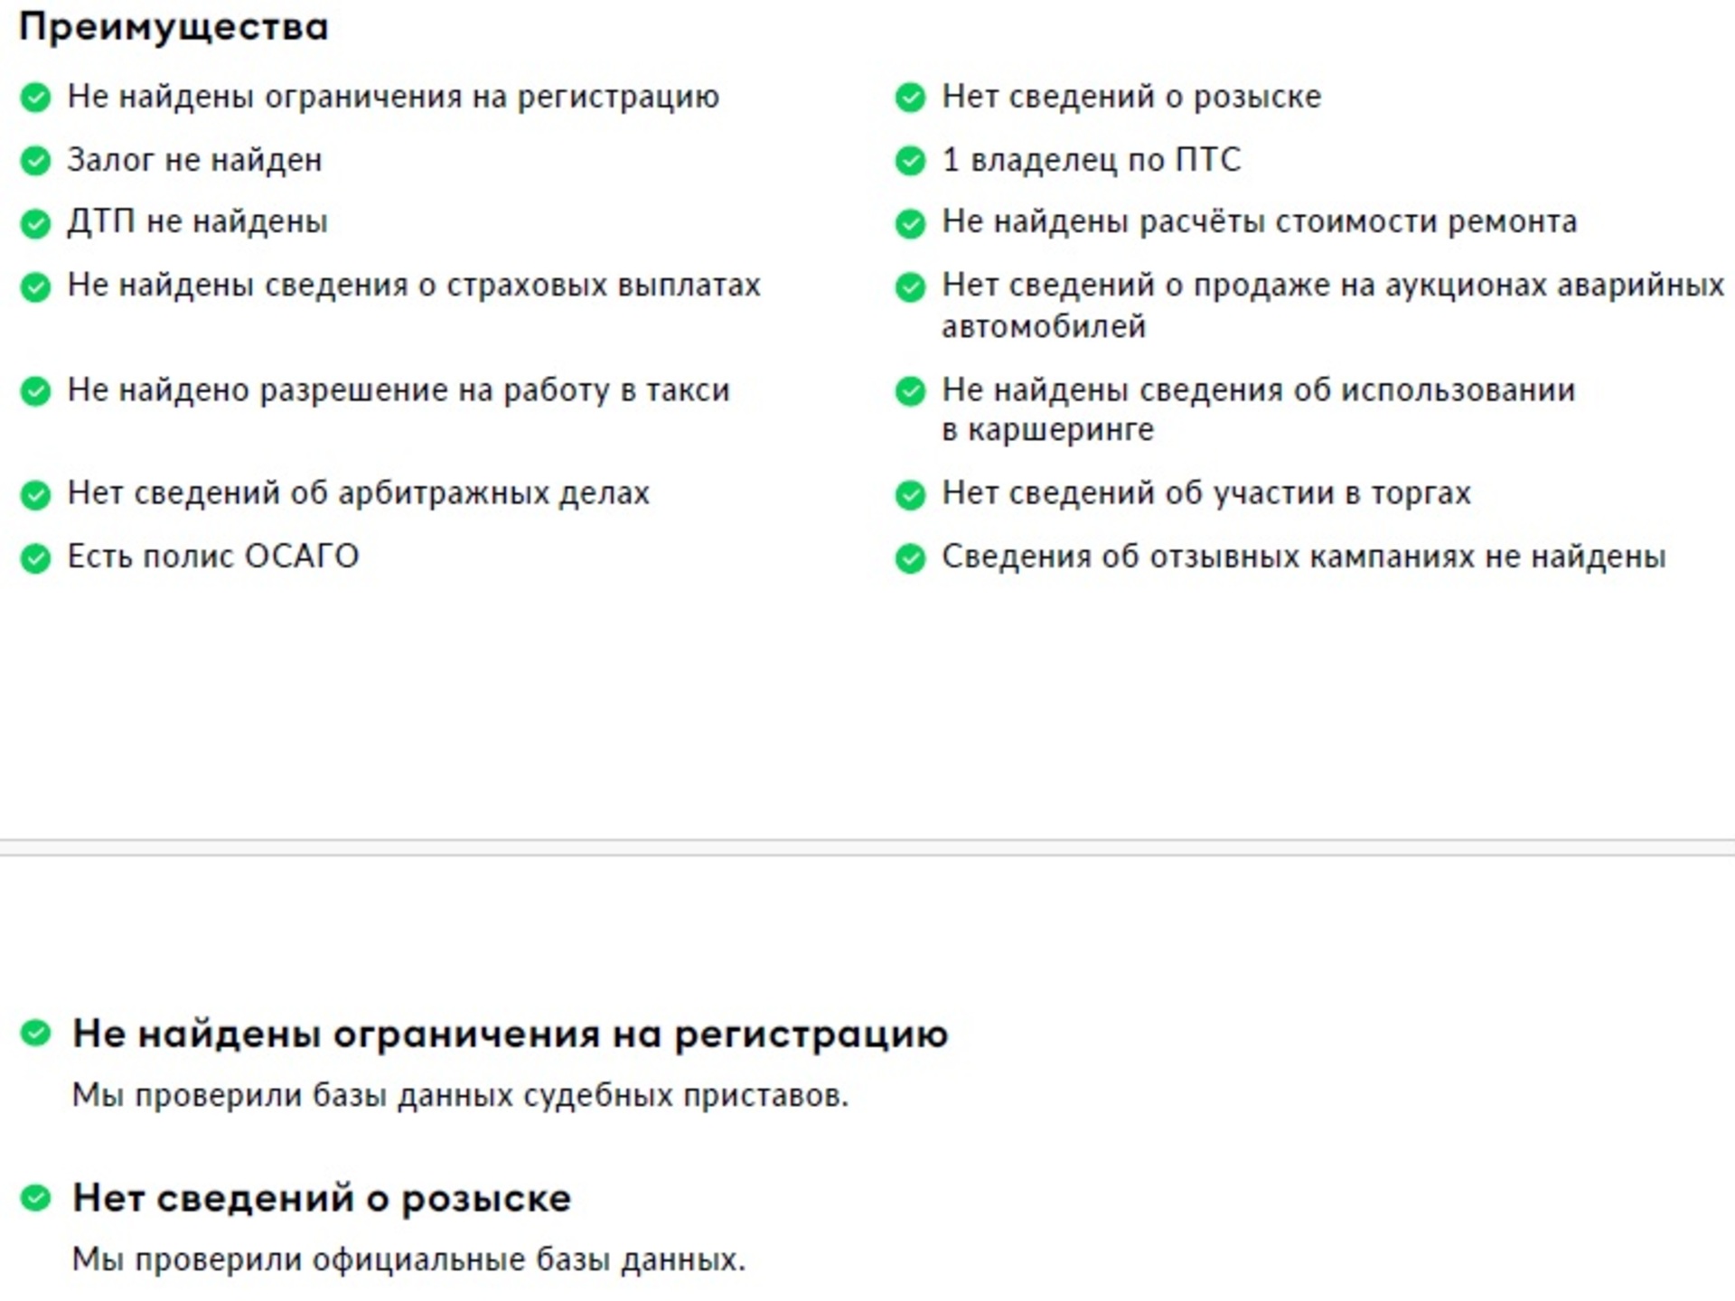Click the check icon next to "Нет сведений об арбитражных делах"
1735x1301 pixels.
pos(35,495)
